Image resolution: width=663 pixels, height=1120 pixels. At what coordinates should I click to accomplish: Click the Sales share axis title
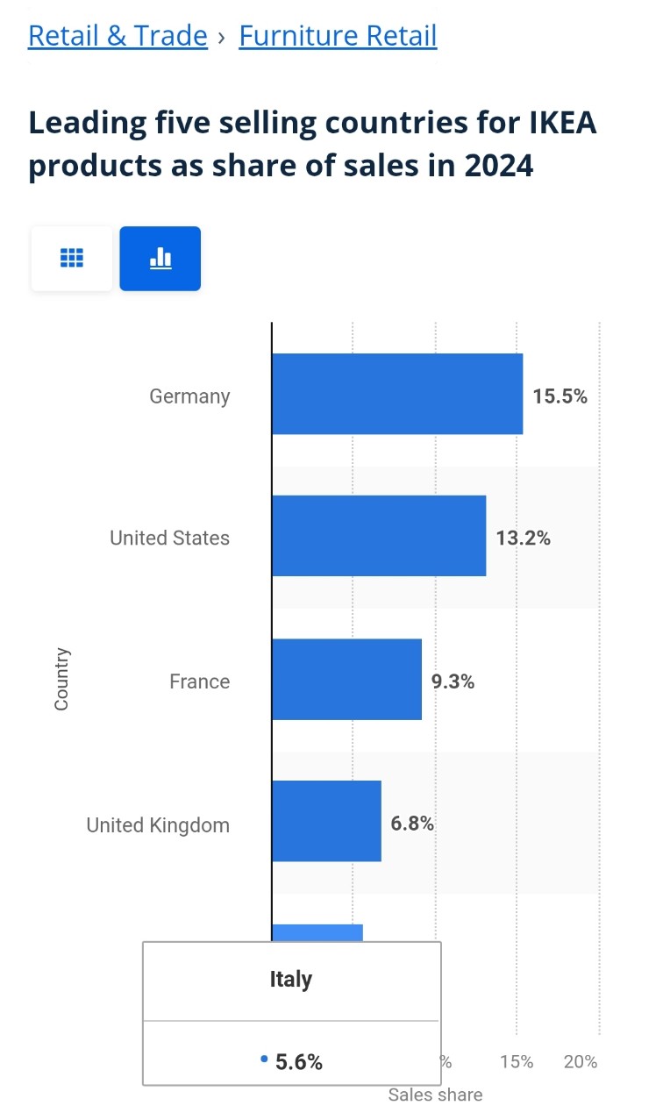click(435, 1095)
